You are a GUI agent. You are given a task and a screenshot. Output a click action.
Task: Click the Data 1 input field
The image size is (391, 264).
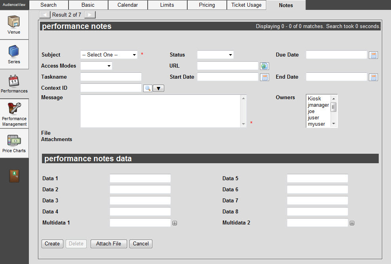(140, 178)
